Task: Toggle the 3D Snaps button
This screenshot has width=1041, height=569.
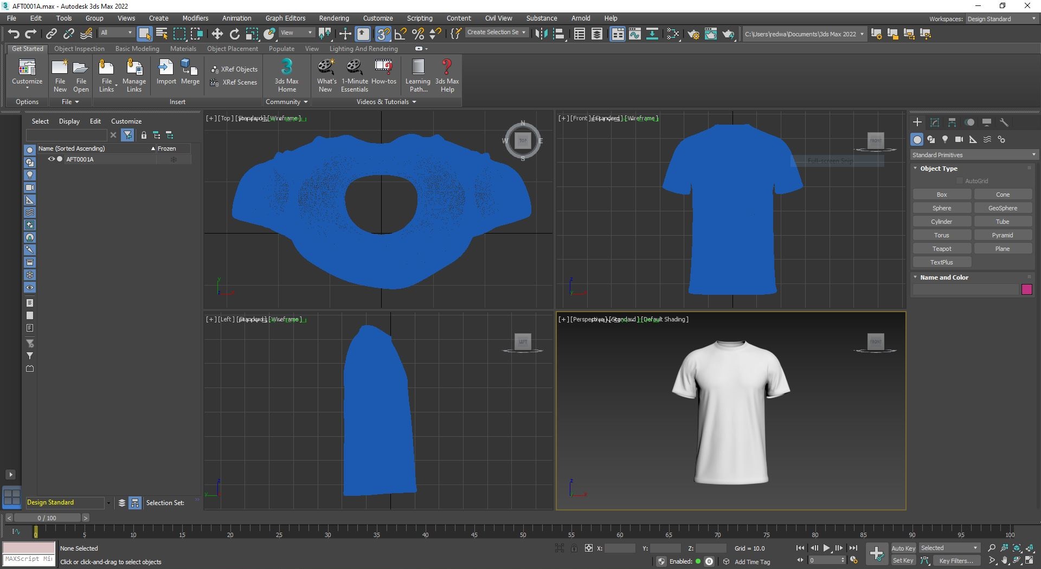Action: tap(383, 34)
